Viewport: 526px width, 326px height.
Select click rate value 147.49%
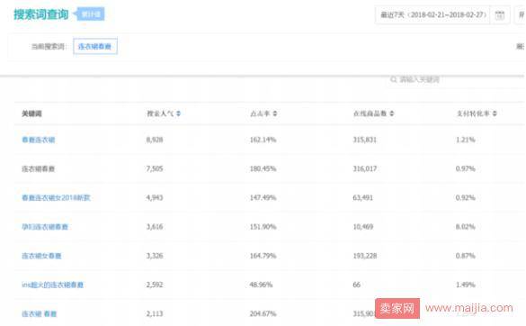click(263, 197)
